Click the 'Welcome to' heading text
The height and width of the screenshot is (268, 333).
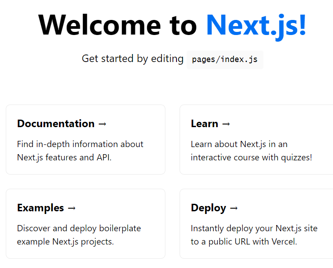118,25
